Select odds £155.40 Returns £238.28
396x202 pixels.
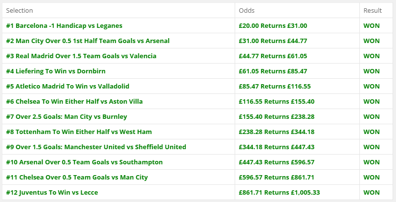277,116
